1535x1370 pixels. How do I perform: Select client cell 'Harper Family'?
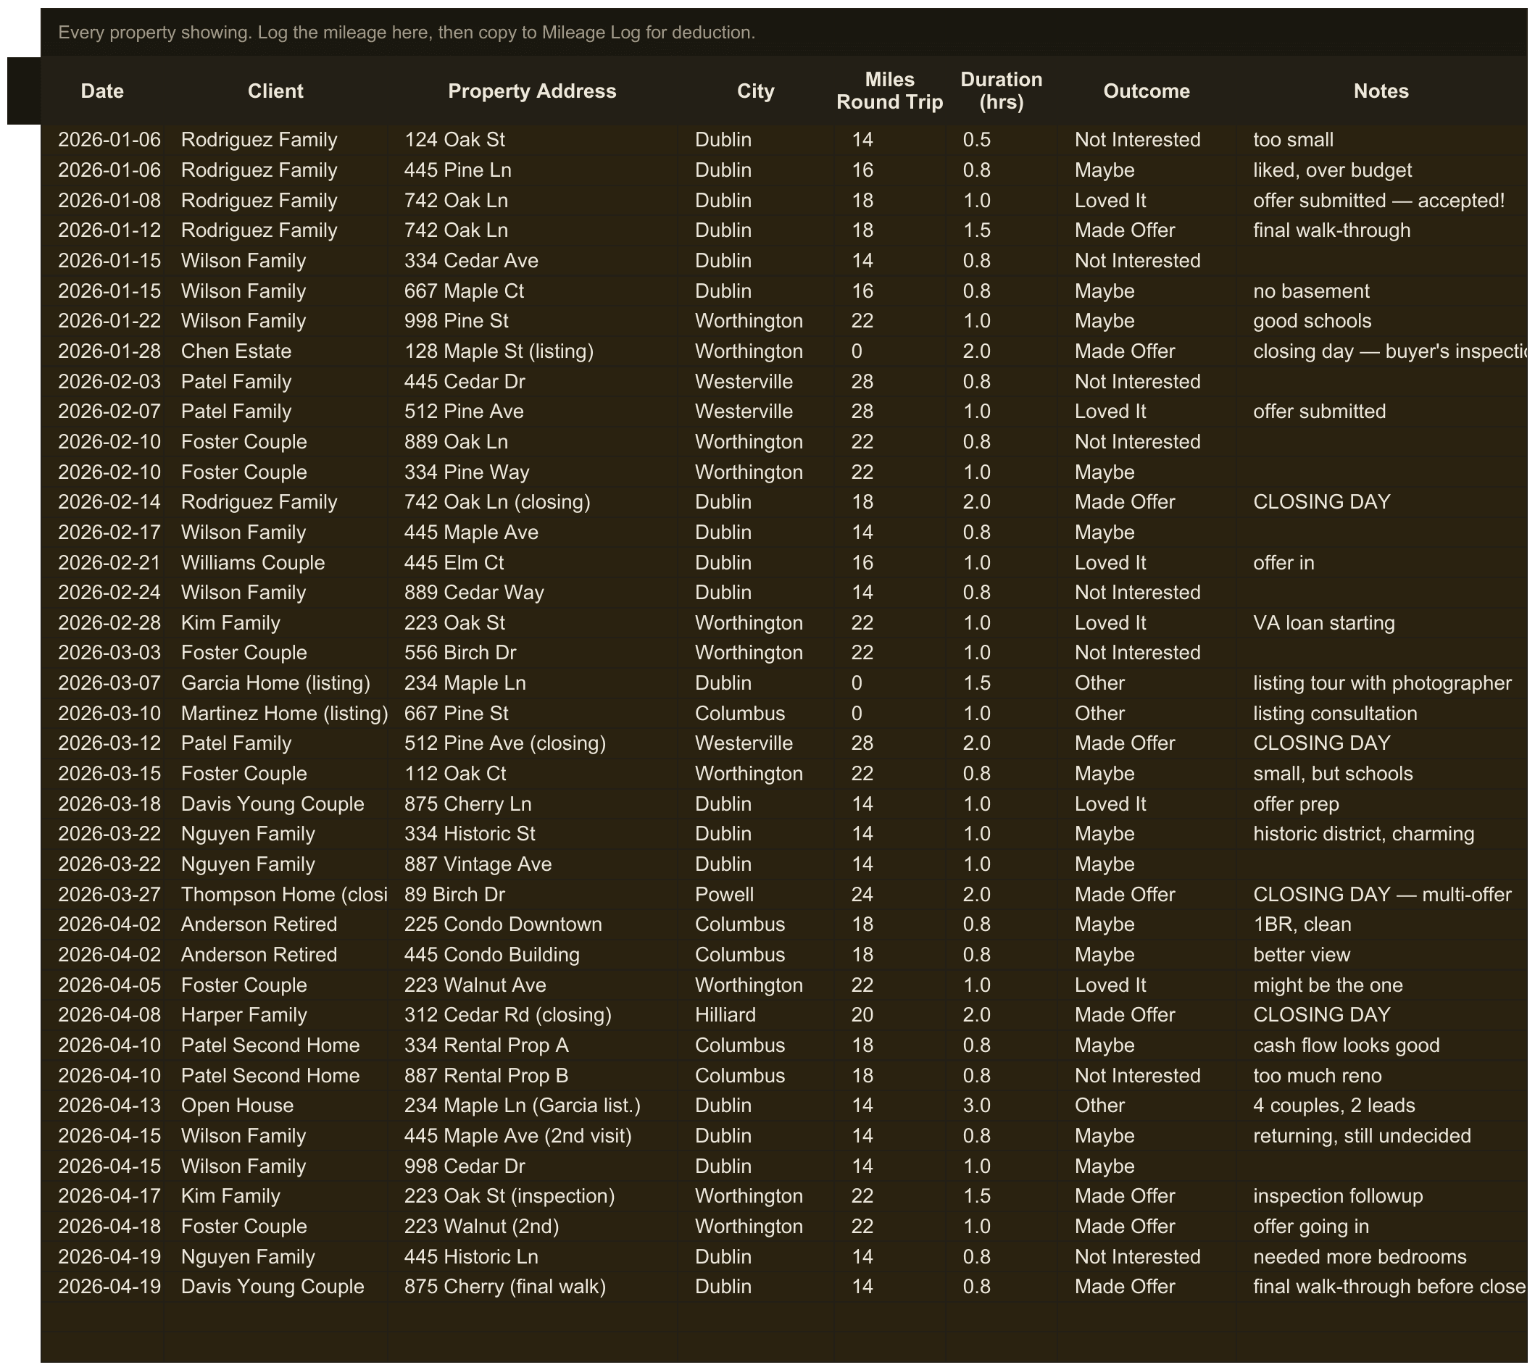click(x=275, y=1016)
